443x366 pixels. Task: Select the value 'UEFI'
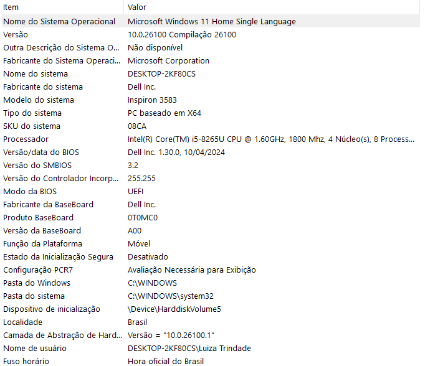(x=136, y=192)
